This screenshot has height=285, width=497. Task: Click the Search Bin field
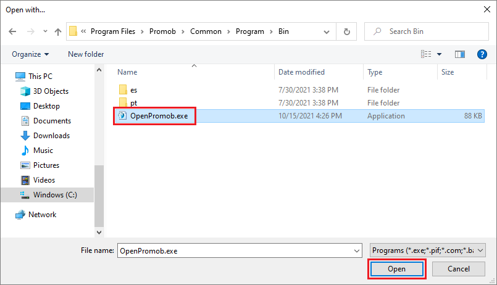427,31
